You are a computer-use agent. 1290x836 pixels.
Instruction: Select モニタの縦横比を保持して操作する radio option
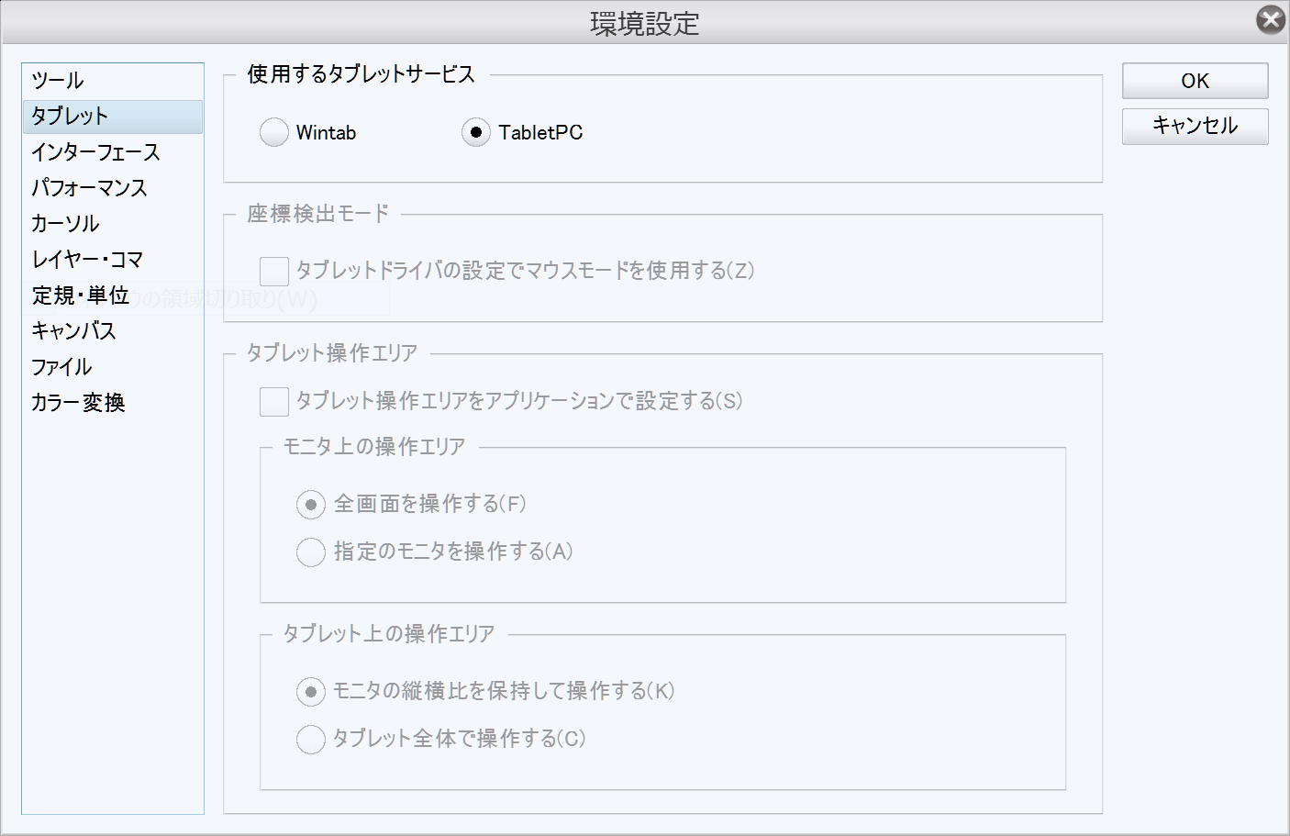[311, 692]
